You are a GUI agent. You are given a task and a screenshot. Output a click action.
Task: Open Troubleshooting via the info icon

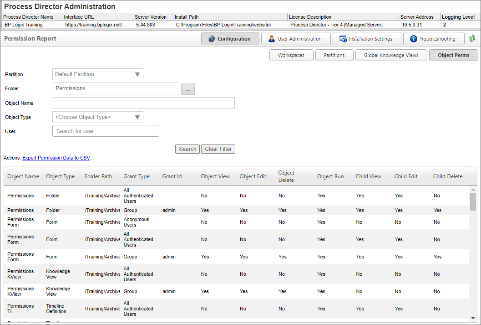click(x=413, y=39)
